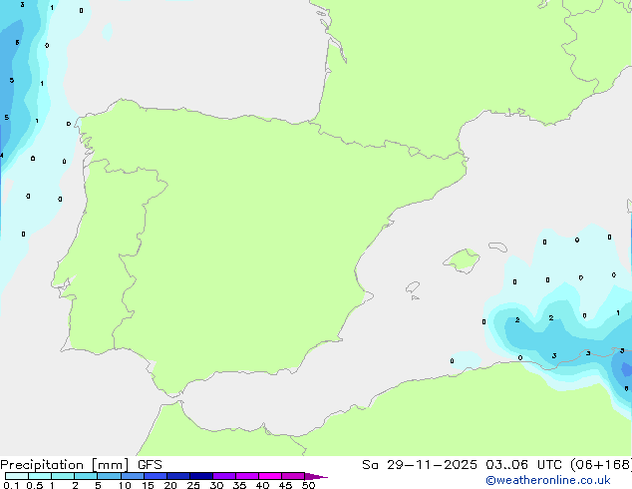Pick the 35–40 mm legend swatch
The height and width of the screenshot is (489, 632).
pos(246,476)
